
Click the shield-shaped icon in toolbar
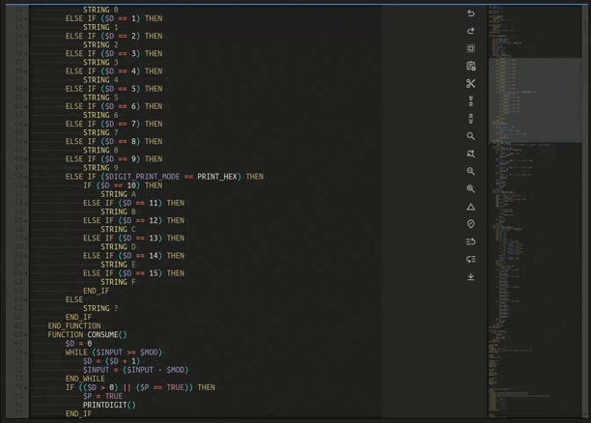click(x=470, y=224)
